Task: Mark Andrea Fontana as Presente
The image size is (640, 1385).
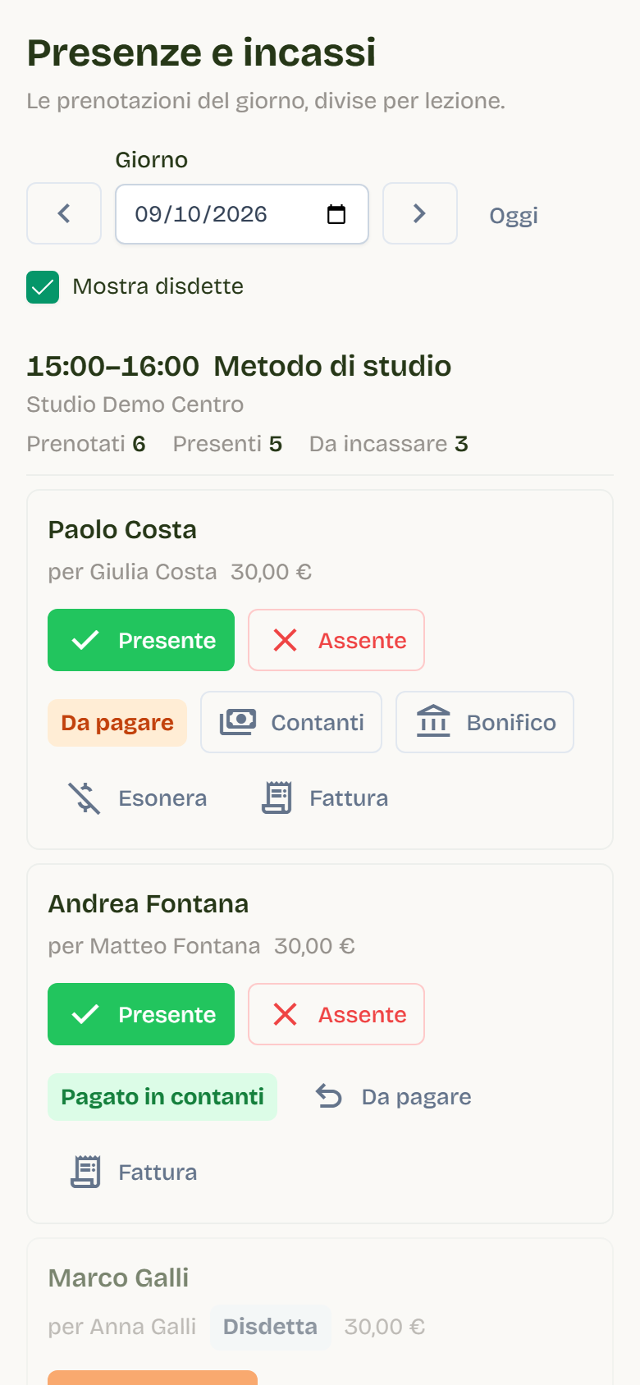Action: (x=141, y=1014)
